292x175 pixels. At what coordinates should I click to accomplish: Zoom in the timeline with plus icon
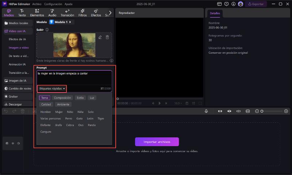(x=286, y=111)
